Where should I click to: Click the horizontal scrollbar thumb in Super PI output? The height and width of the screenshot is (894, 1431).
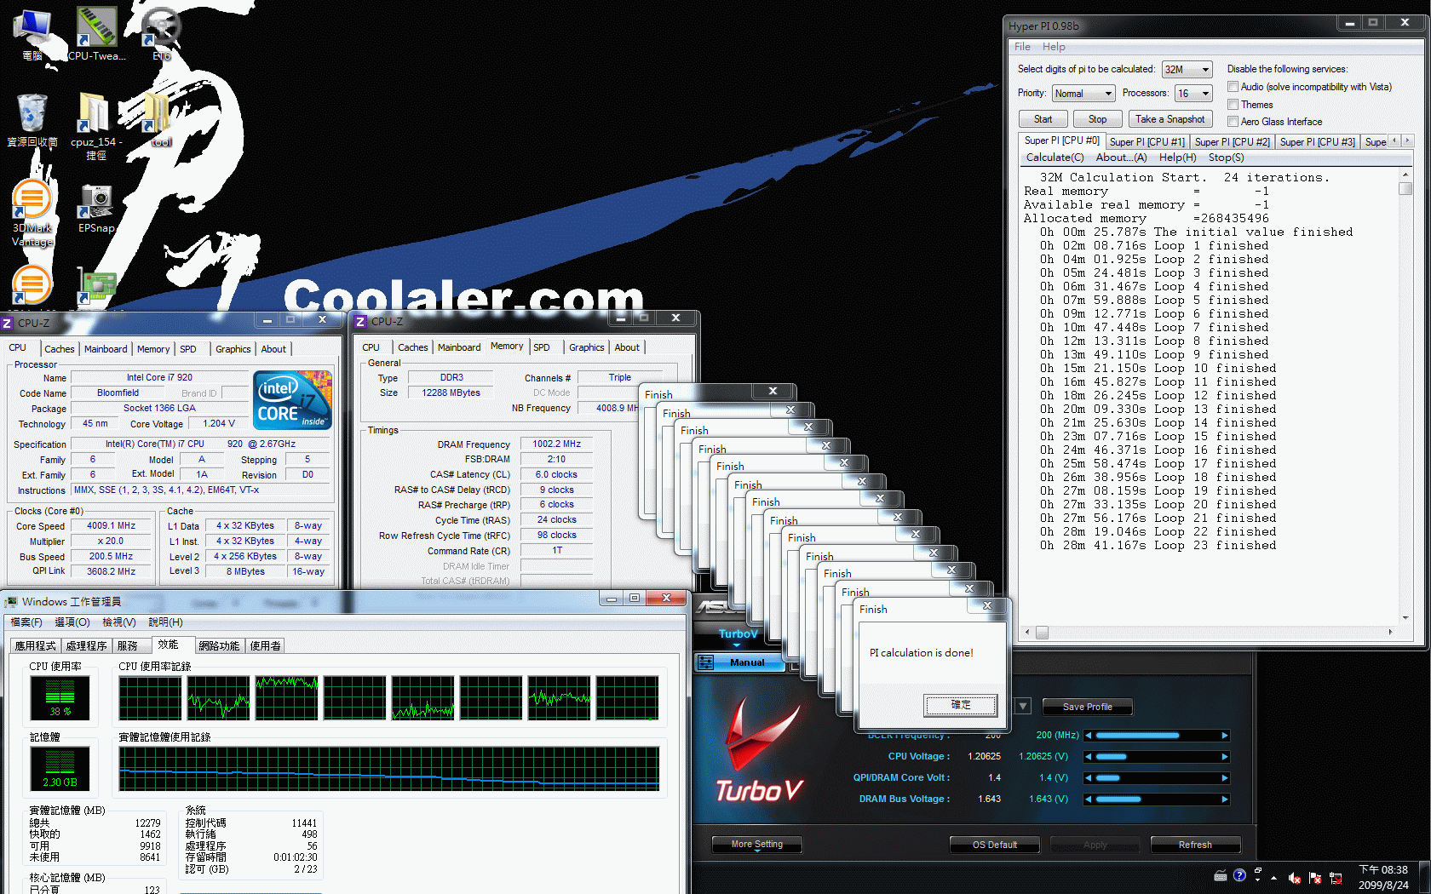point(1041,633)
